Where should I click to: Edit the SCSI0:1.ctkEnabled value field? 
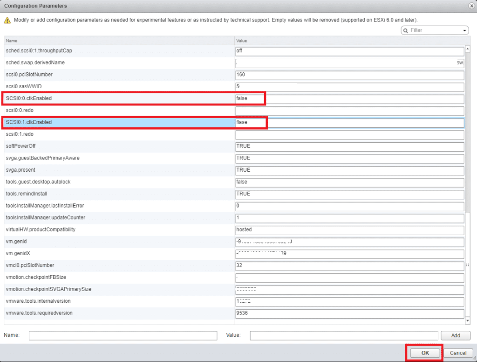pos(349,123)
